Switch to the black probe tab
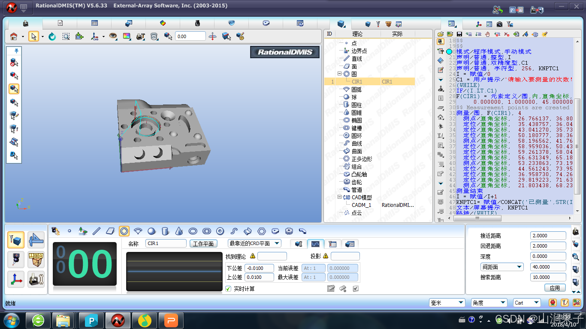This screenshot has height=329, width=586. coord(197,23)
